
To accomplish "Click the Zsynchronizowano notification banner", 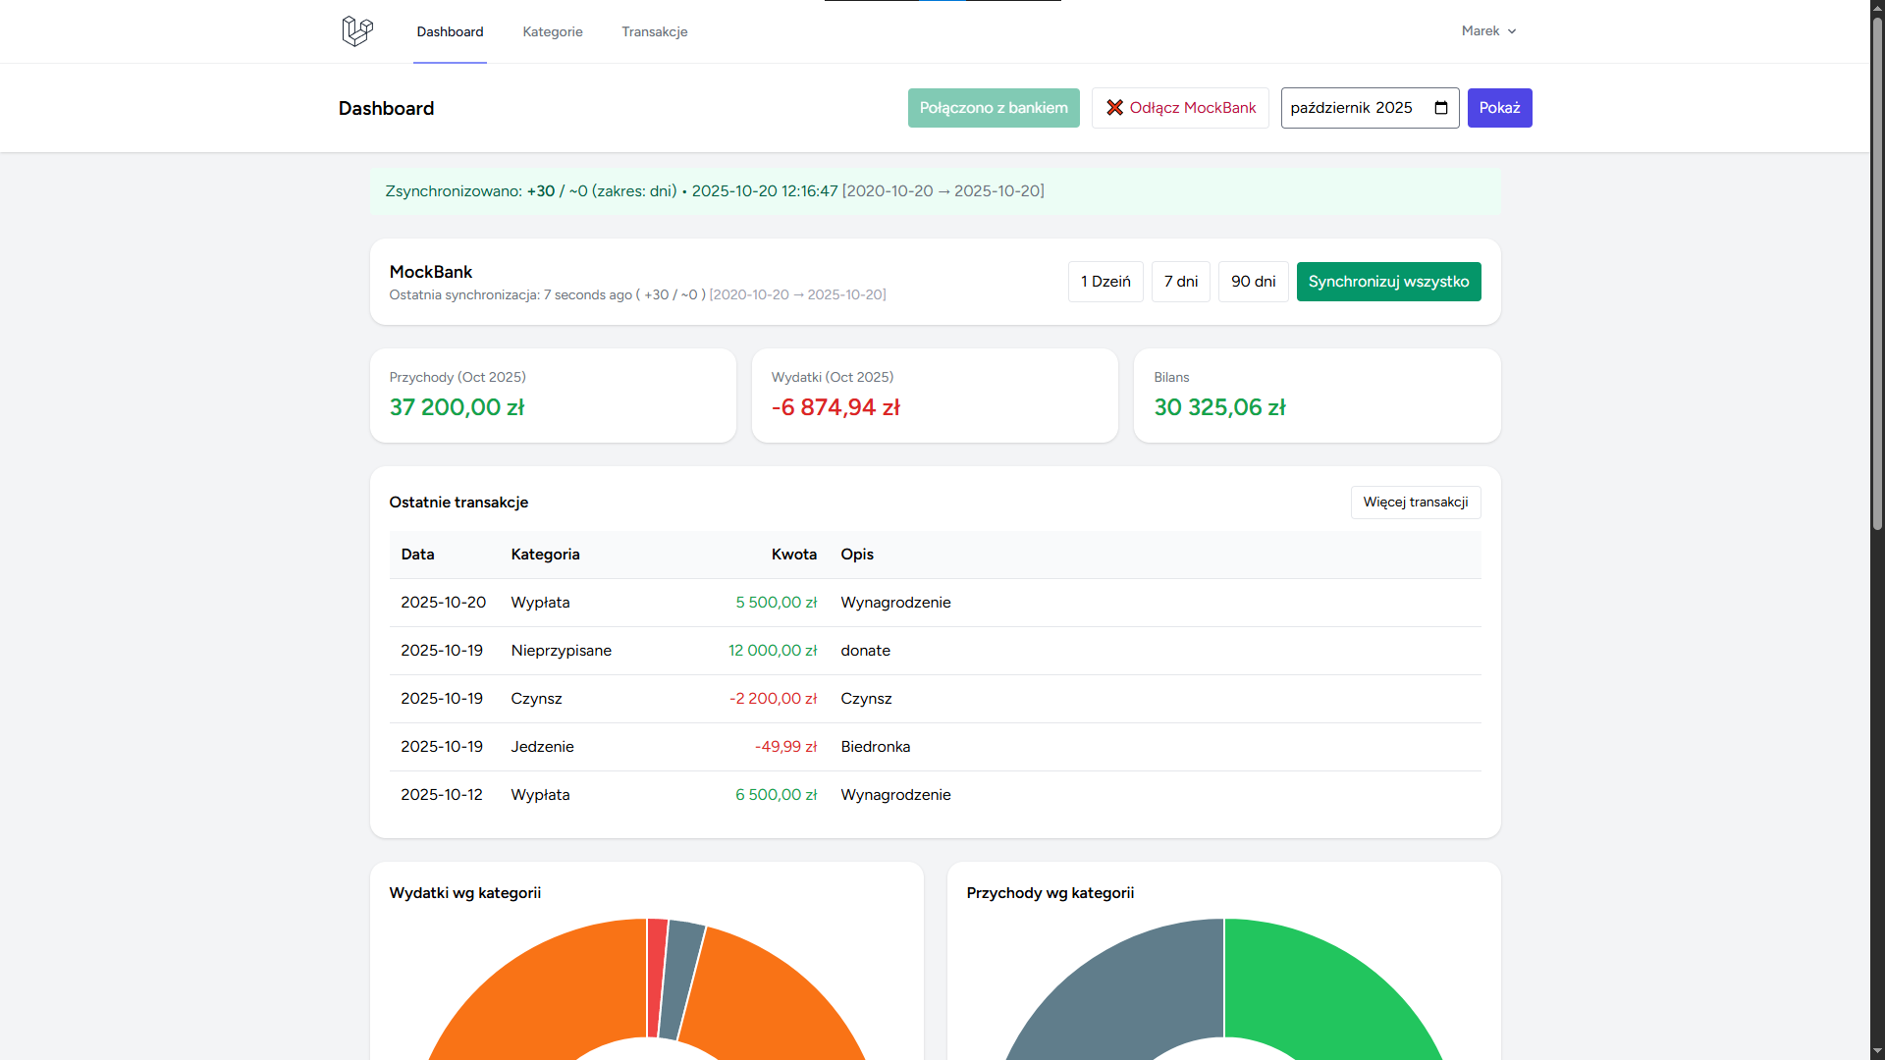I will click(x=935, y=191).
